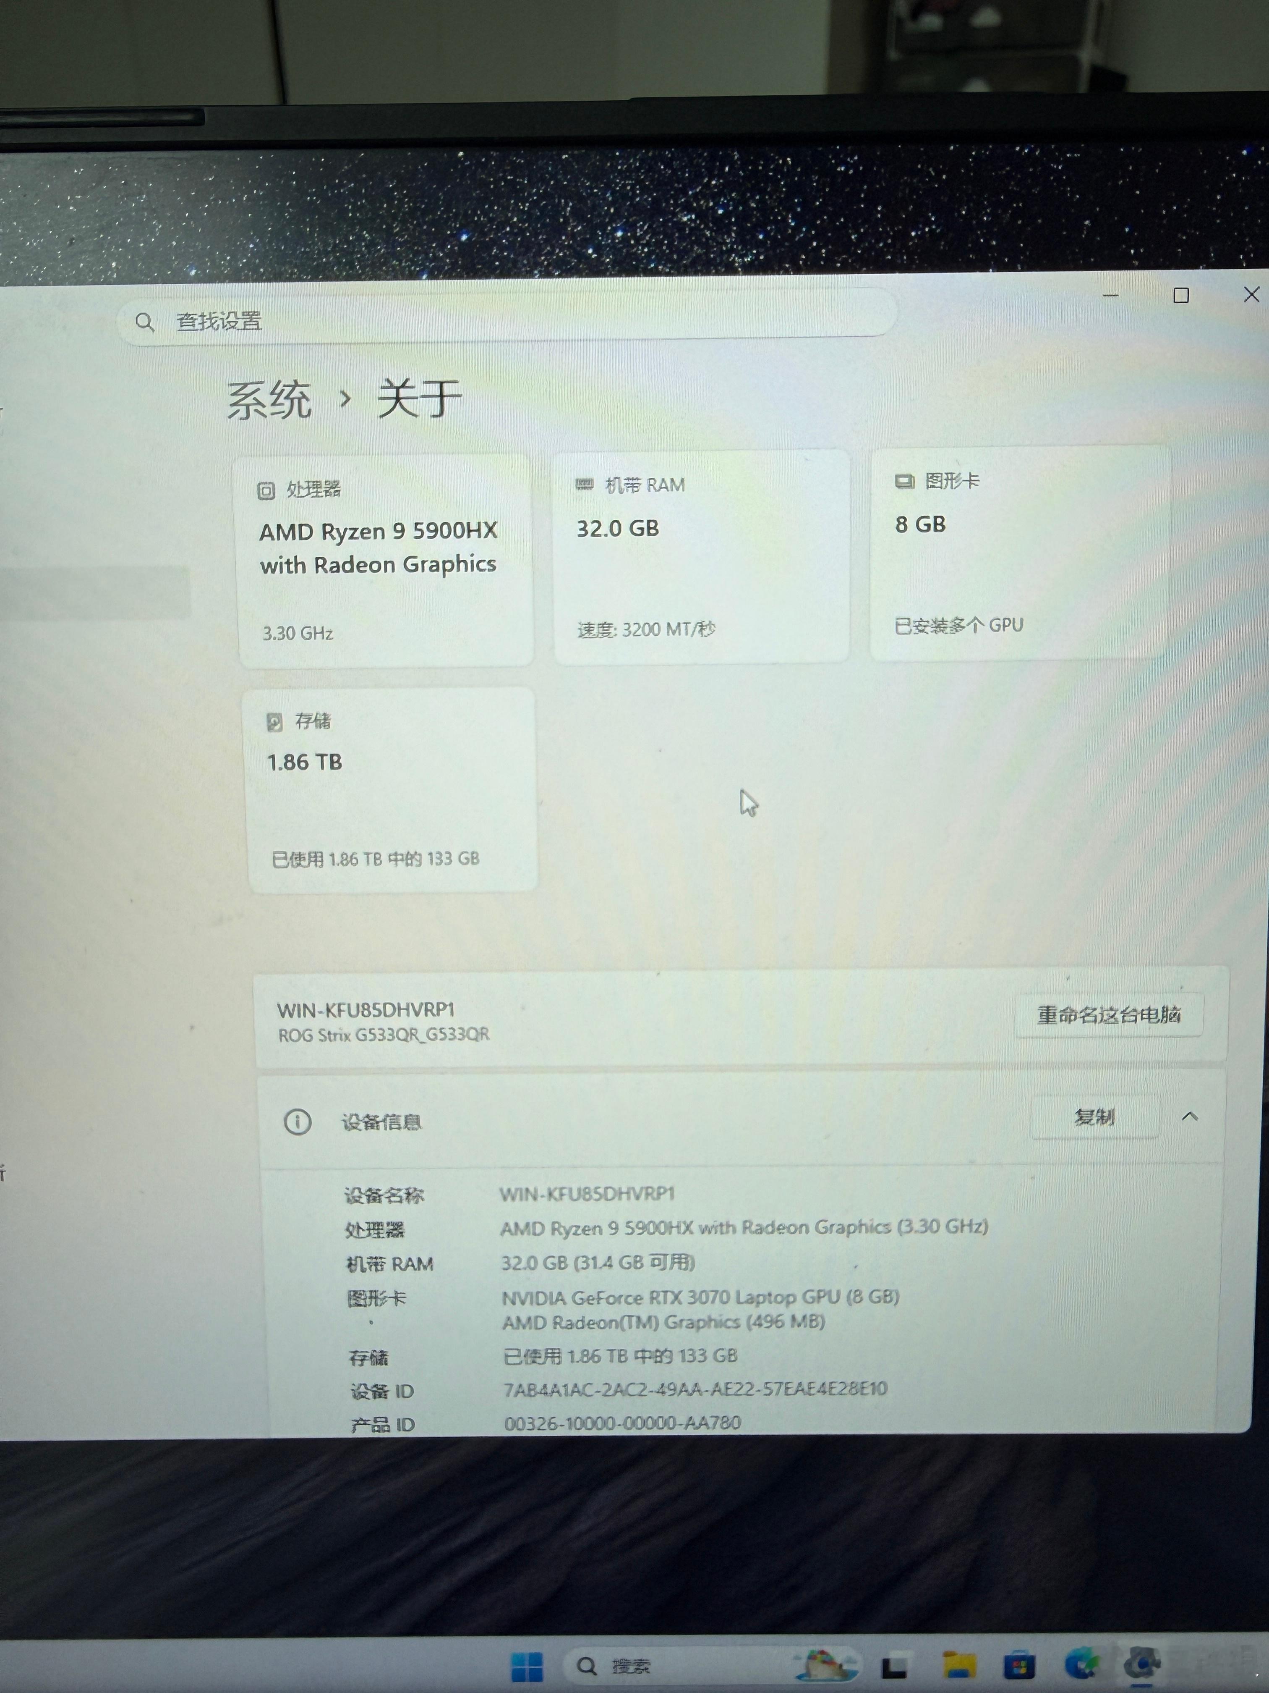Click the 图形卡 graphics card icon
The height and width of the screenshot is (1693, 1269).
tap(905, 481)
